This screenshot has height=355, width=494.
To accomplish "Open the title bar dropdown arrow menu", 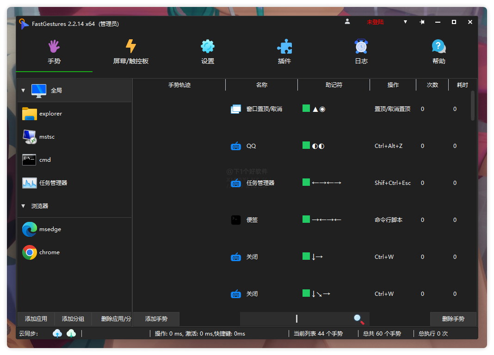I will tap(406, 22).
